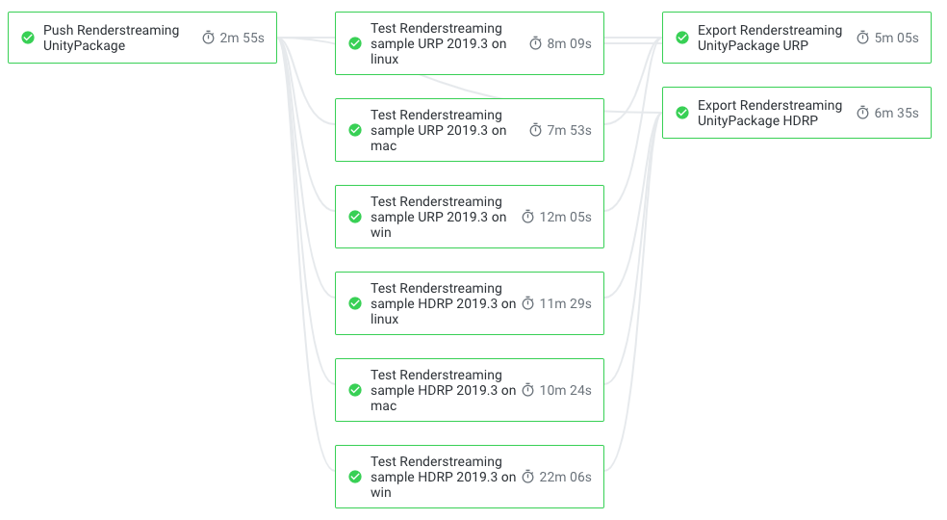This screenshot has width=947, height=520.
Task: Click success icon for URP 2019.3 on mac test
Action: (x=355, y=130)
